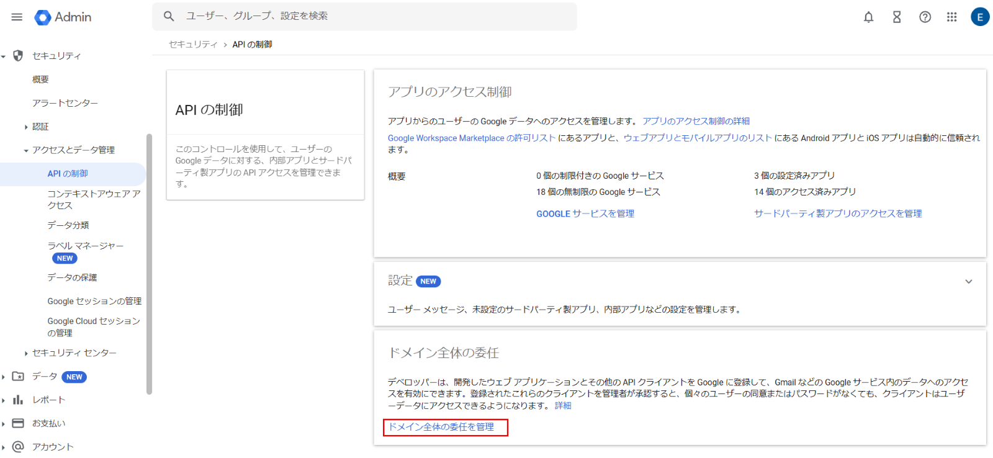Click サードパーティ製アプリのアクセスを管理
The image size is (993, 458).
coord(838,213)
